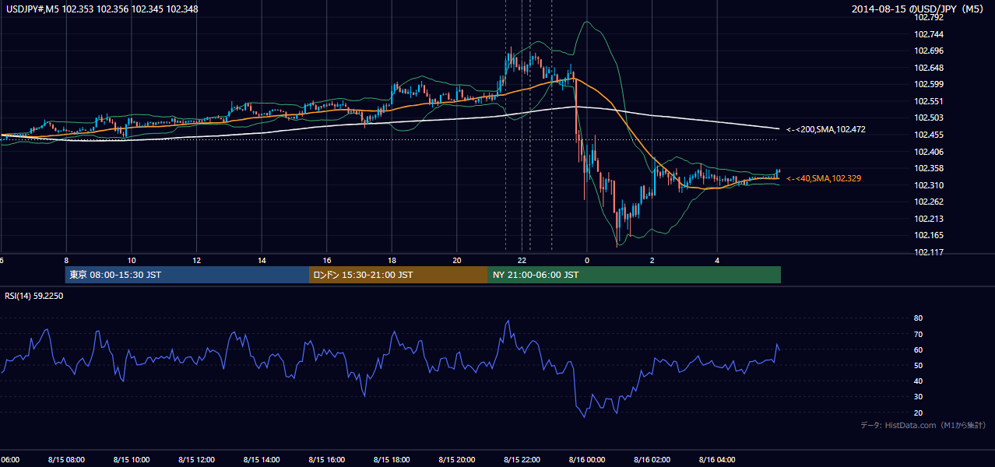Click the RSI 60 level label

coord(918,349)
